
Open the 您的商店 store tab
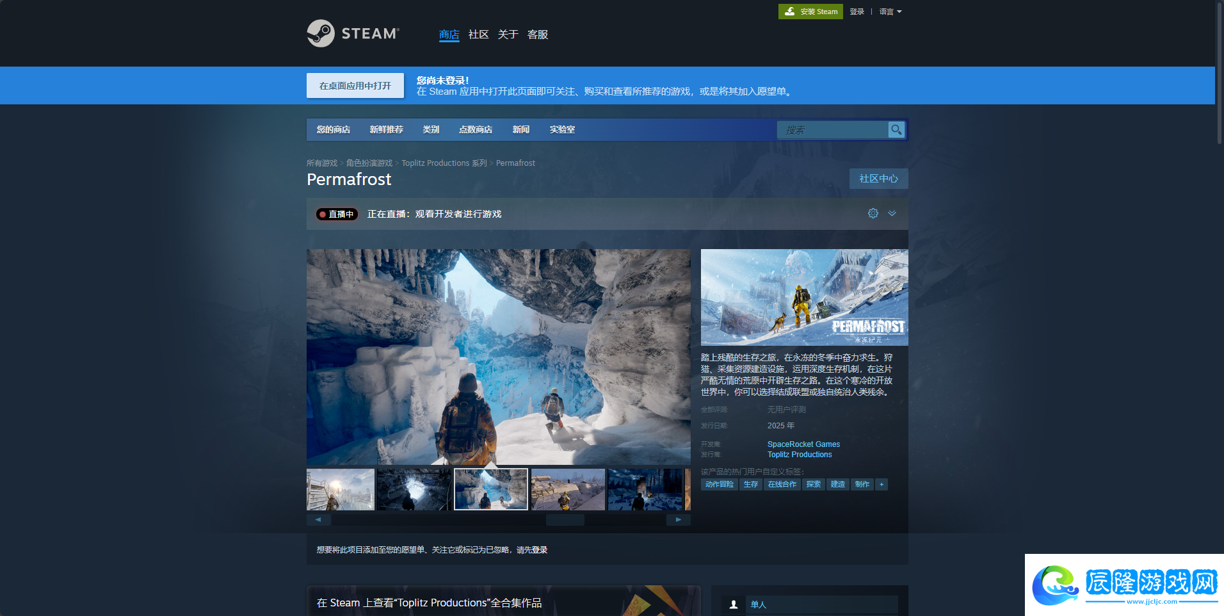click(x=334, y=129)
